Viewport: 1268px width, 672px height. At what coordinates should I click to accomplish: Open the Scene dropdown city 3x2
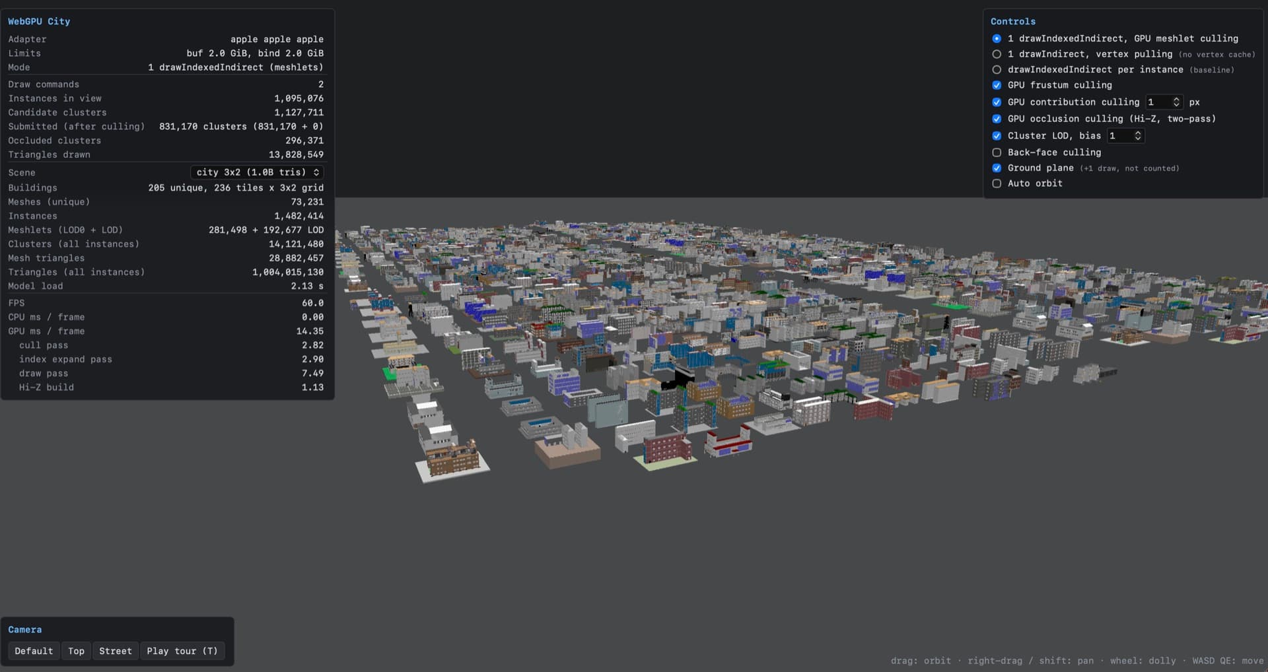click(x=257, y=172)
